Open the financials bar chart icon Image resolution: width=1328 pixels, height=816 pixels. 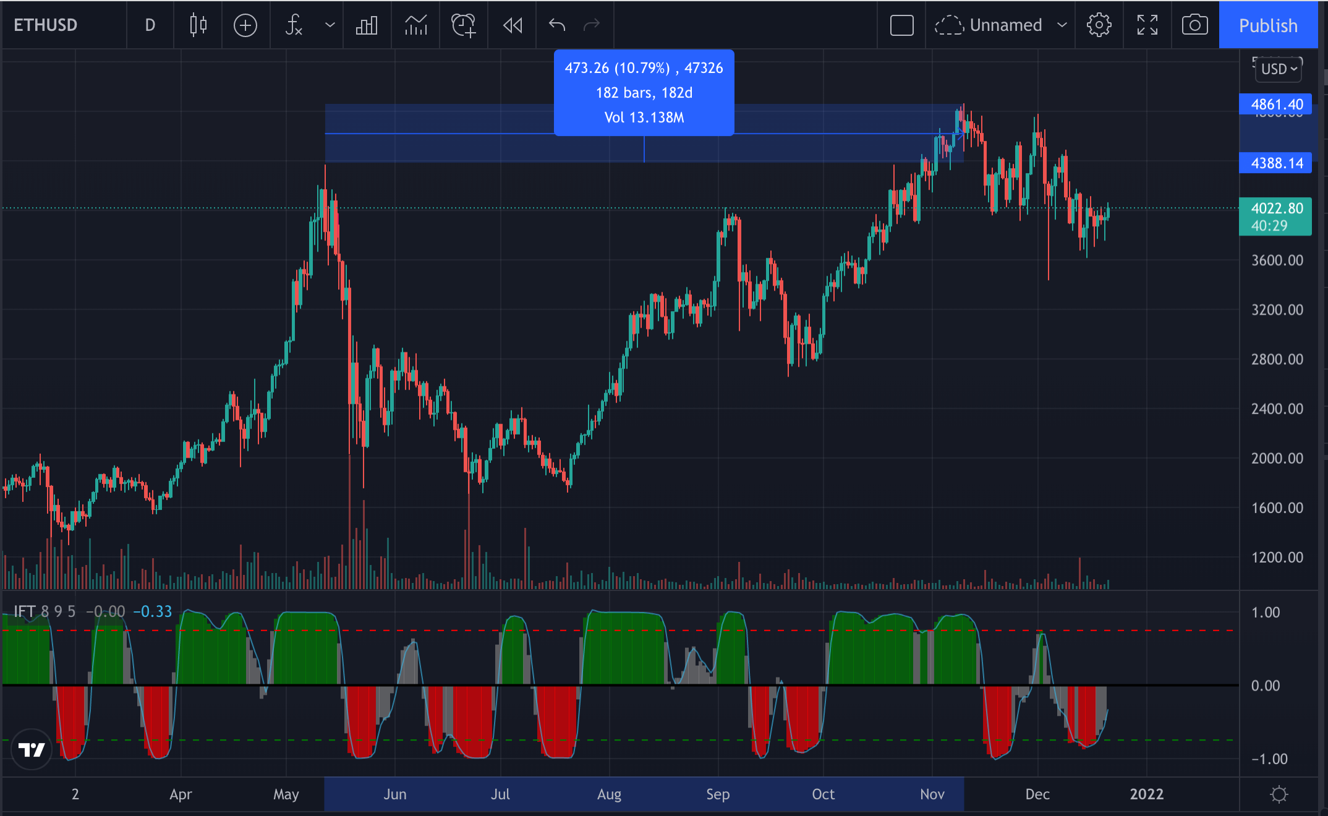click(367, 25)
